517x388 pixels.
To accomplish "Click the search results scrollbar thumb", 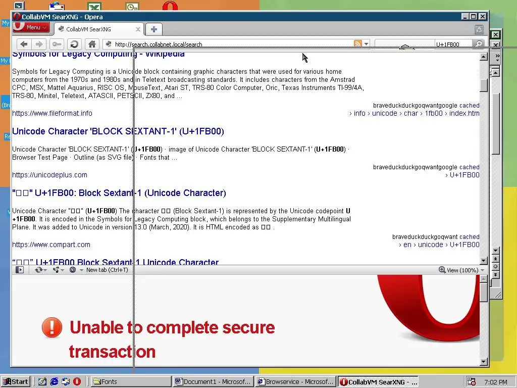I will click(484, 85).
